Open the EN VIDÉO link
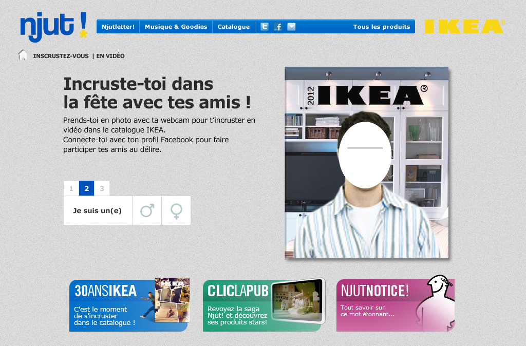The width and height of the screenshot is (526, 346). click(x=110, y=56)
